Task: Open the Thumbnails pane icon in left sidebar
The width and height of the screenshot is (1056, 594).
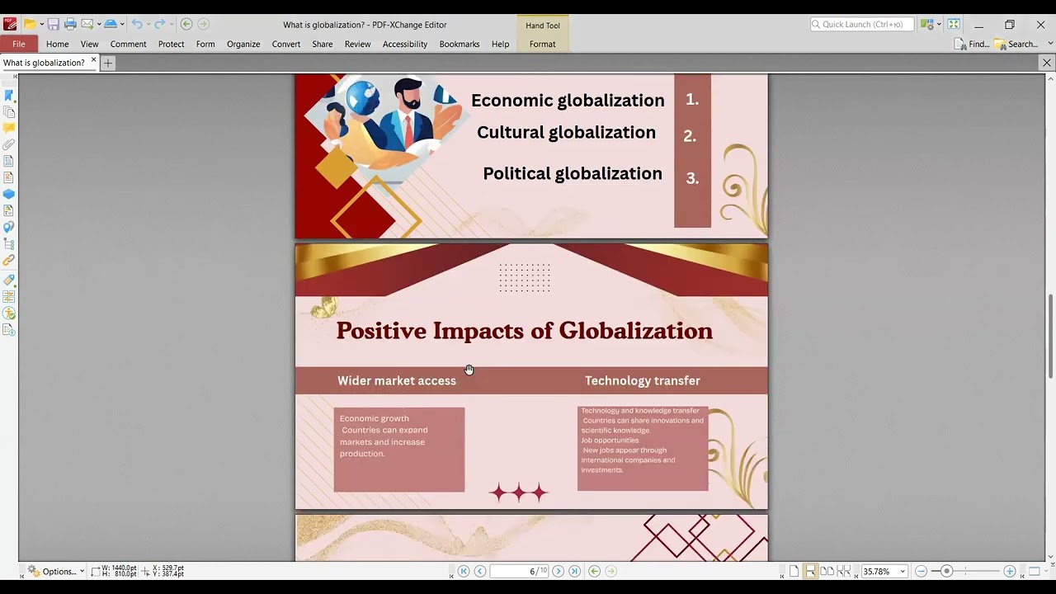Action: coord(9,112)
